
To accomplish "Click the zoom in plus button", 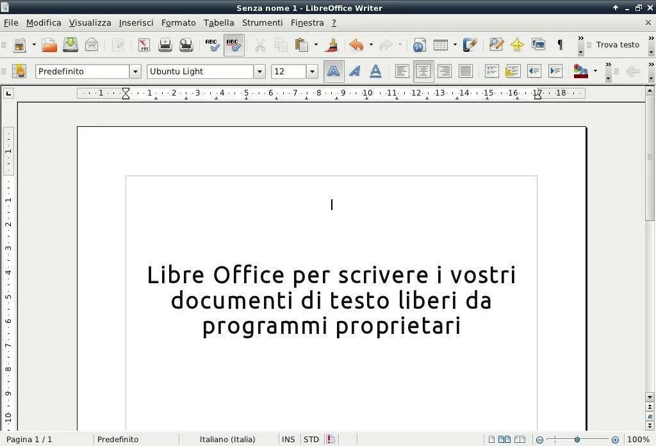I will [615, 440].
